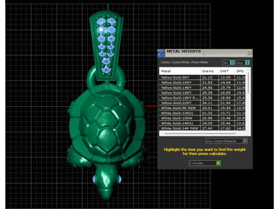Click the 24.01 grams cell

pyautogui.click(x=209, y=108)
